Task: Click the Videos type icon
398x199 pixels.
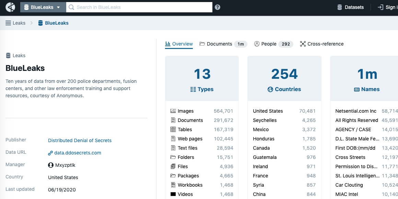Action: [173, 194]
